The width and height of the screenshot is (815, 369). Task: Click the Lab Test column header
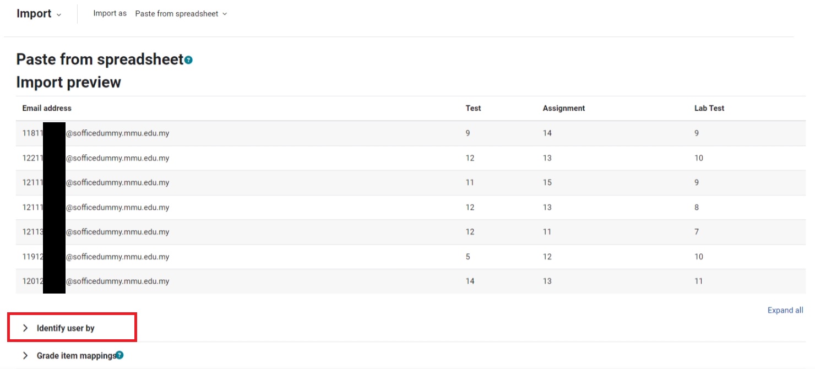pyautogui.click(x=709, y=108)
